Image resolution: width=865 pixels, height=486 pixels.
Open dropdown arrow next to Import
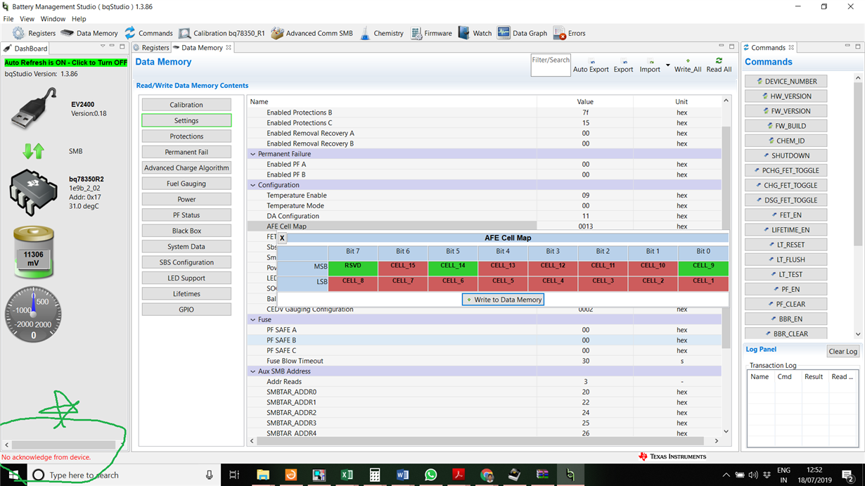pyautogui.click(x=667, y=66)
